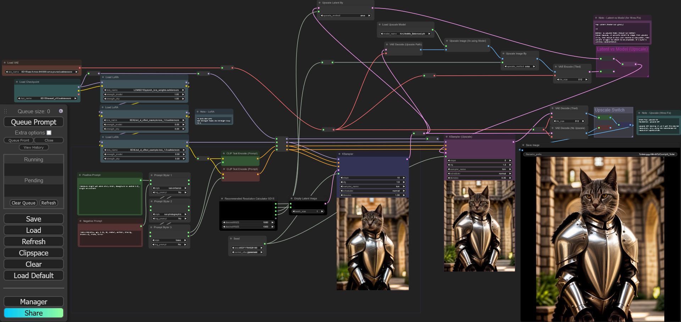681x322 pixels.
Task: Click the collapse dot on Load VAE node
Action: (5, 63)
